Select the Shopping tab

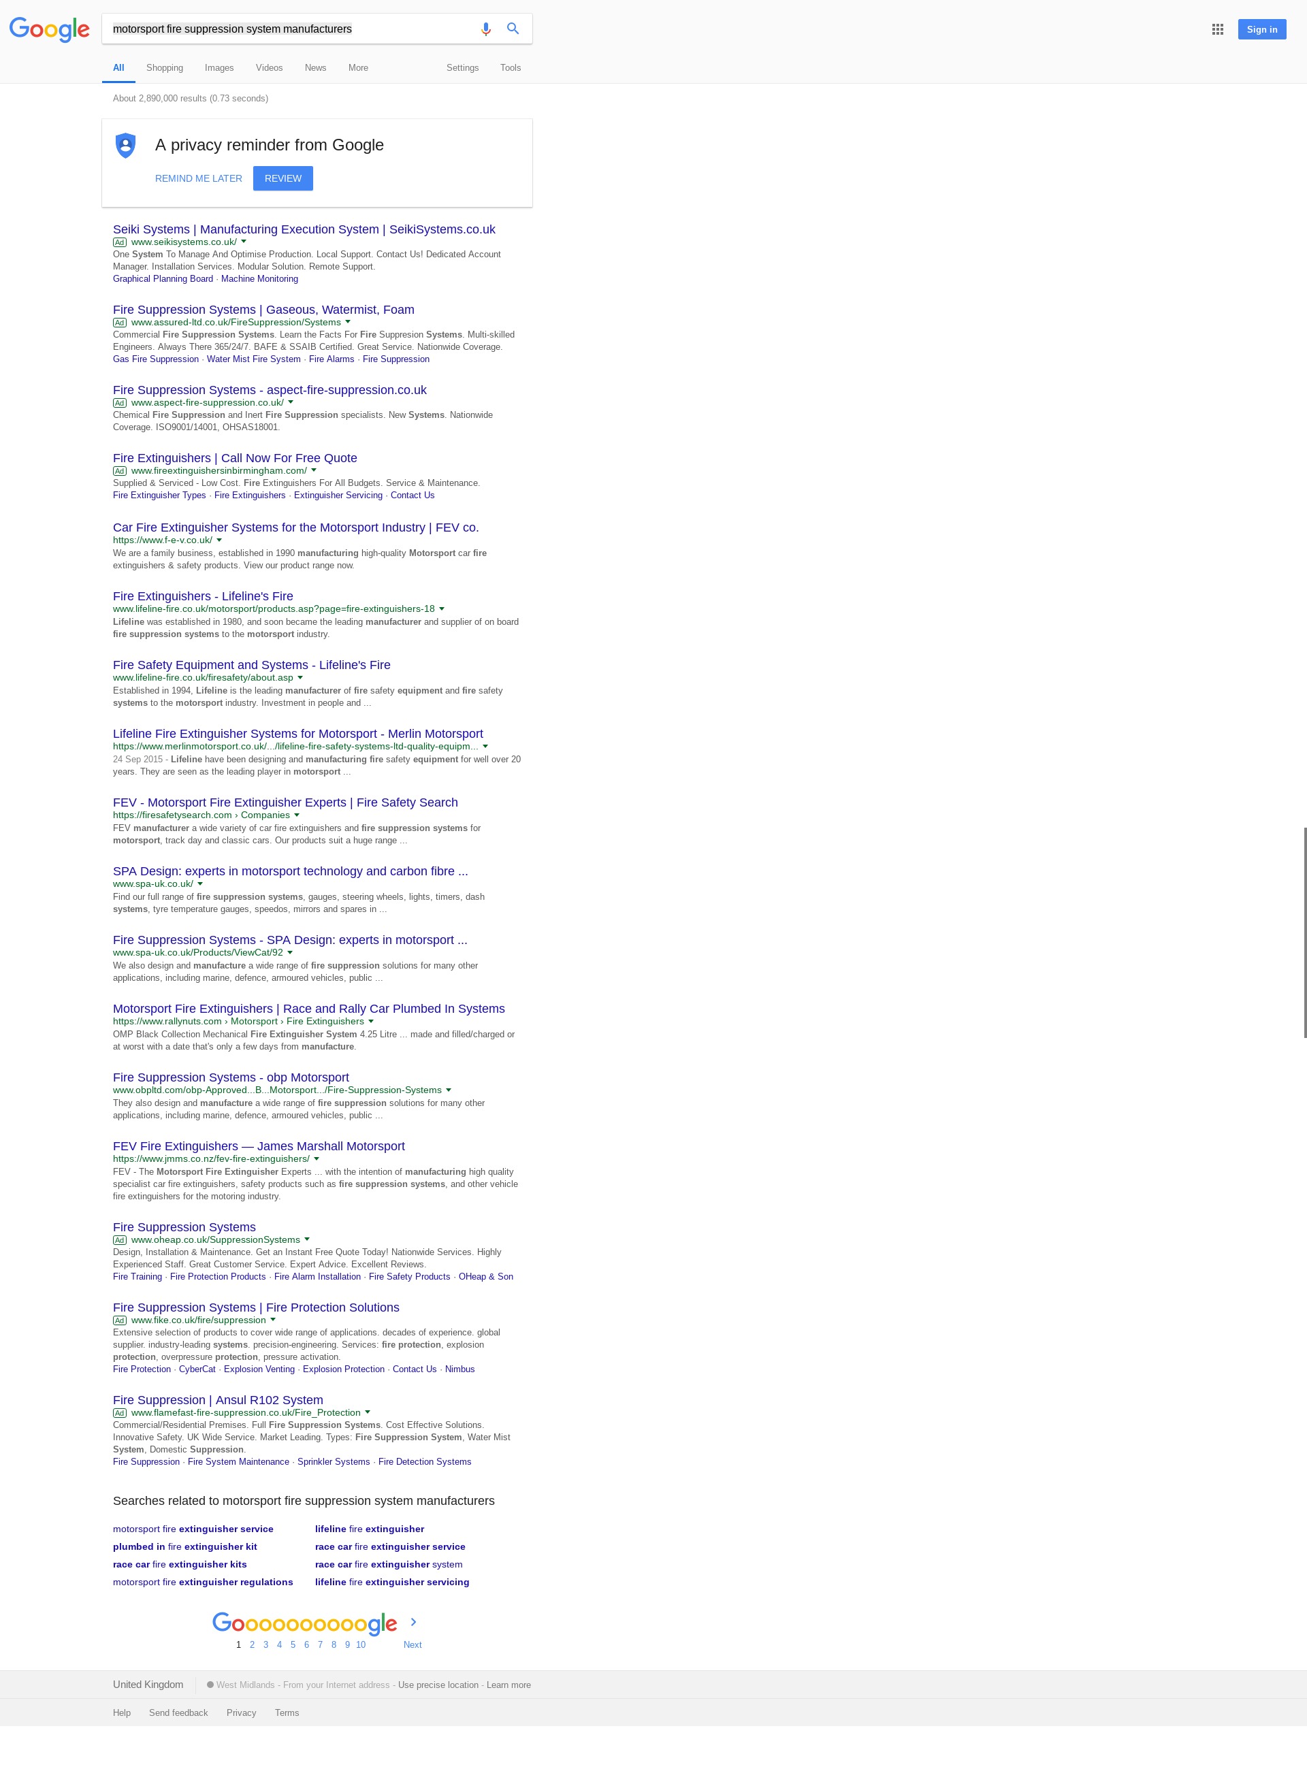coord(165,67)
